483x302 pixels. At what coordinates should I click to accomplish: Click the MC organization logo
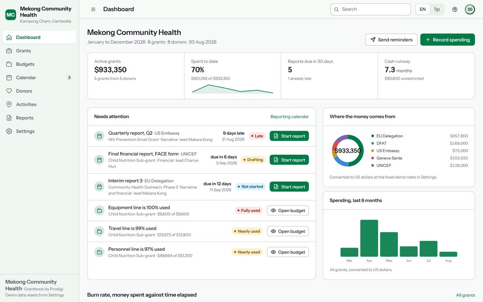tap(11, 15)
